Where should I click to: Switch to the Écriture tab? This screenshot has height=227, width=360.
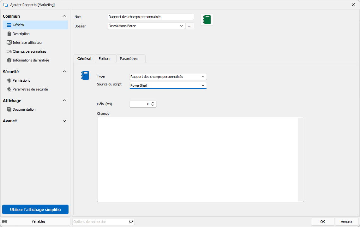tap(104, 59)
